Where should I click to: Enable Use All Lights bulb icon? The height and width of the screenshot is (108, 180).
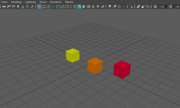click(98, 7)
